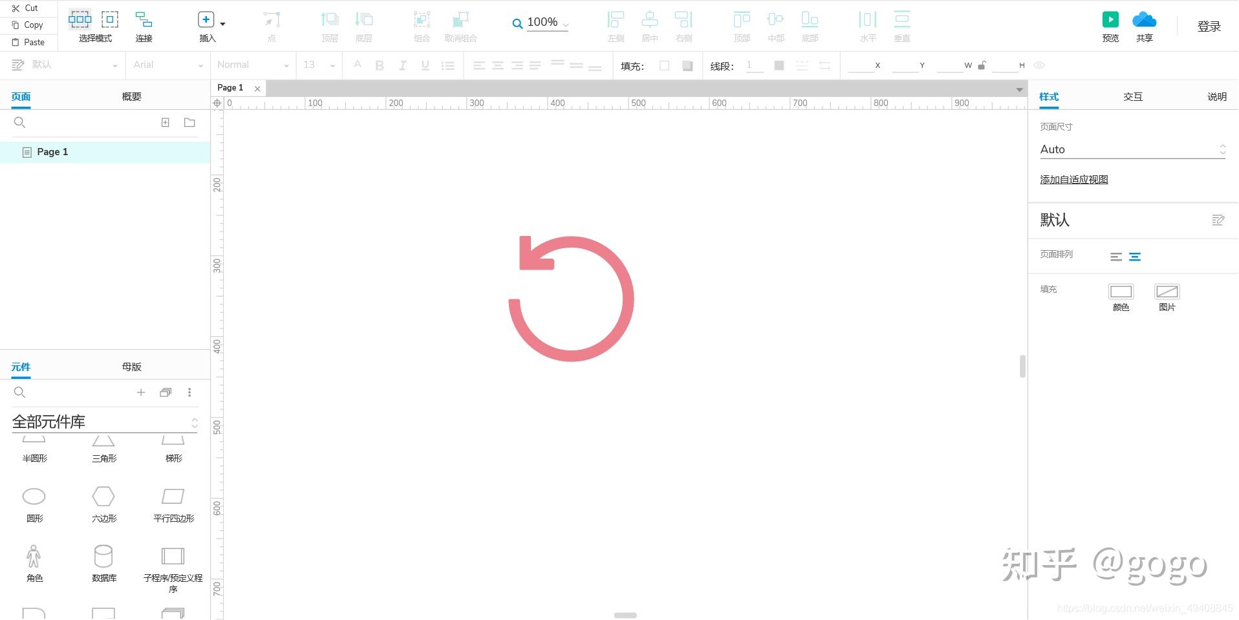Set page alignment to left

coord(1116,257)
